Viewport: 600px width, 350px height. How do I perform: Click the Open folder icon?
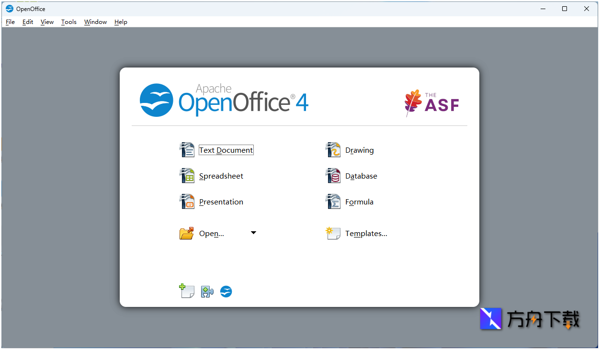[187, 233]
